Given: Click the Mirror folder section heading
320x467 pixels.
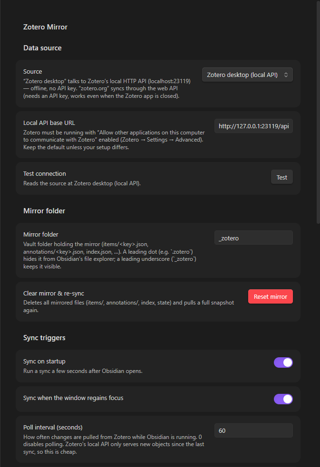Looking at the screenshot, I should click(x=44, y=211).
